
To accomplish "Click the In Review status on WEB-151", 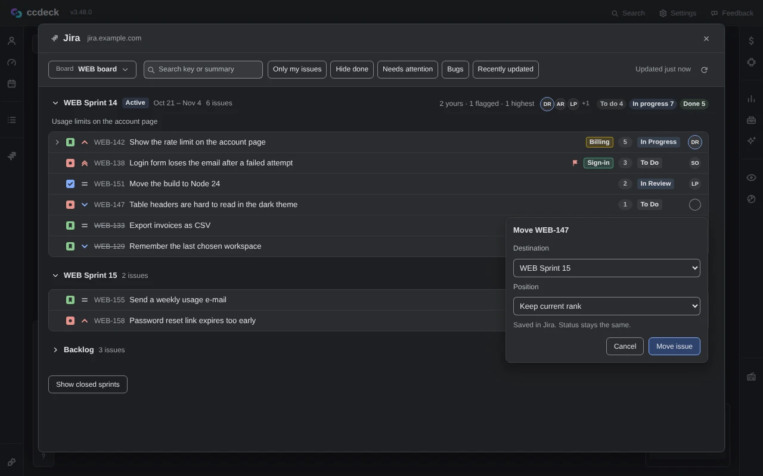I will coord(656,184).
